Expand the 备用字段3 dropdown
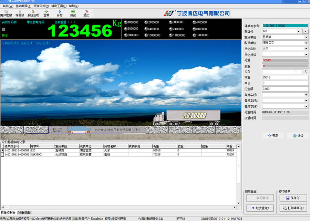This screenshot has width=310, height=221. 306,106
